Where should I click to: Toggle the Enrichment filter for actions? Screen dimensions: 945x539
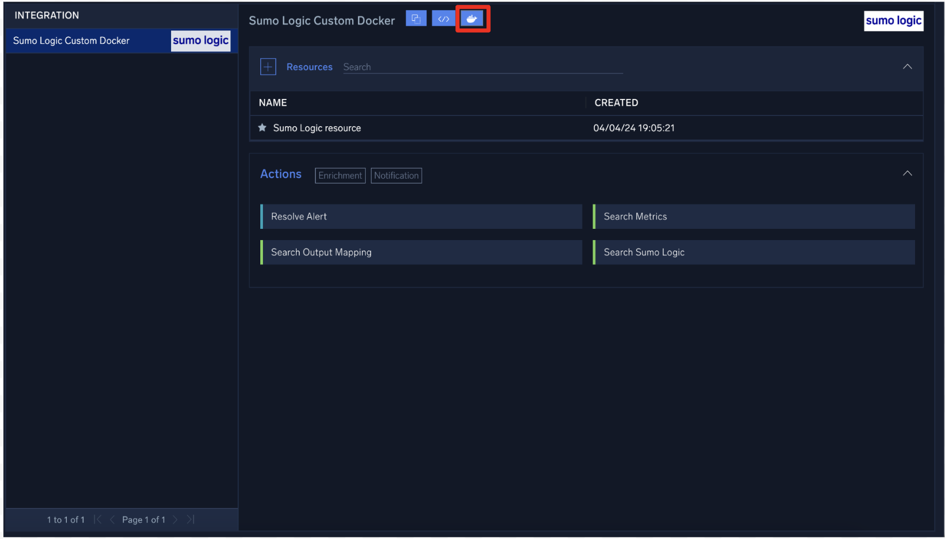[x=340, y=175]
